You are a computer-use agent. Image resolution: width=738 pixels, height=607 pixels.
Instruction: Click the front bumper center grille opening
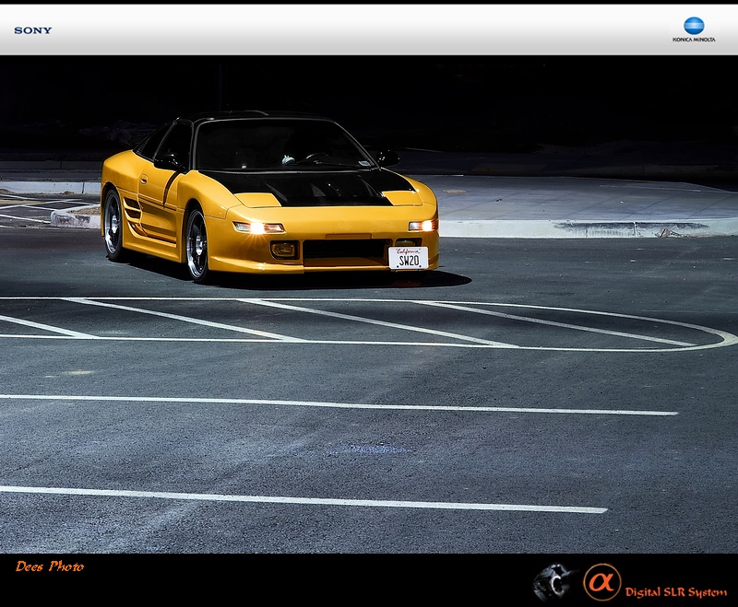pos(346,249)
